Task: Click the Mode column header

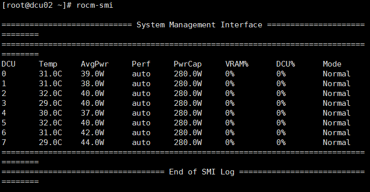Action: 332,64
